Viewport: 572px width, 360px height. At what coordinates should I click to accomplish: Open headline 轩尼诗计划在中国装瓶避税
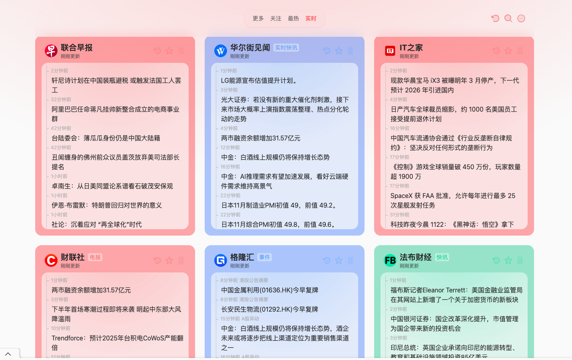(116, 85)
